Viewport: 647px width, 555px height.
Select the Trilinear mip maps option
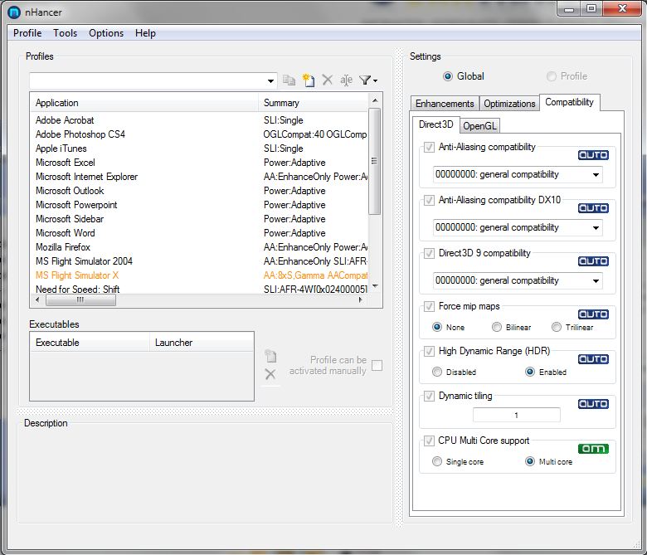[x=557, y=328]
